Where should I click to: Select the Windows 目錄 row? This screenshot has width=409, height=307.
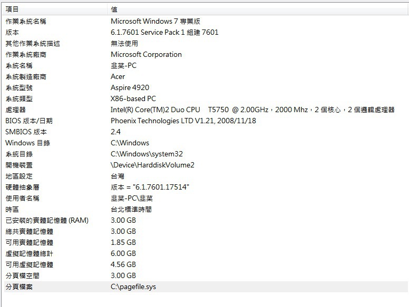coord(27,143)
